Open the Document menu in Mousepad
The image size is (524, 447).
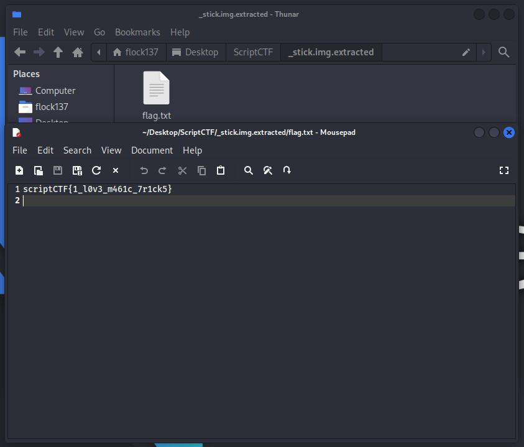[x=152, y=150]
